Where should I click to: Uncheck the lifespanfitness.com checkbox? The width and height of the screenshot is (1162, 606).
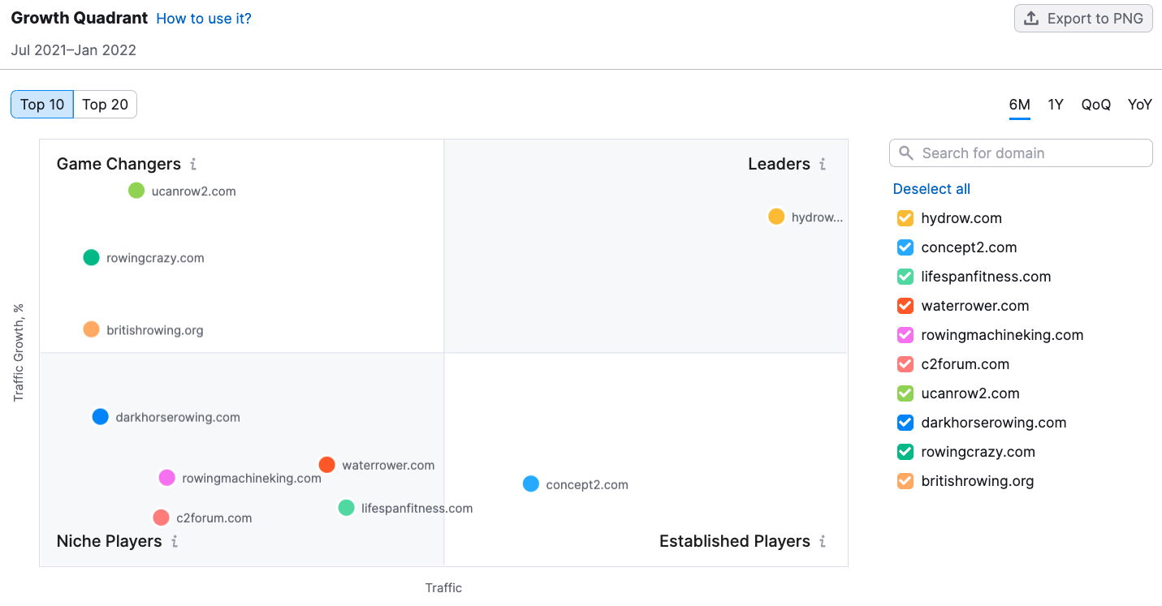click(x=905, y=277)
